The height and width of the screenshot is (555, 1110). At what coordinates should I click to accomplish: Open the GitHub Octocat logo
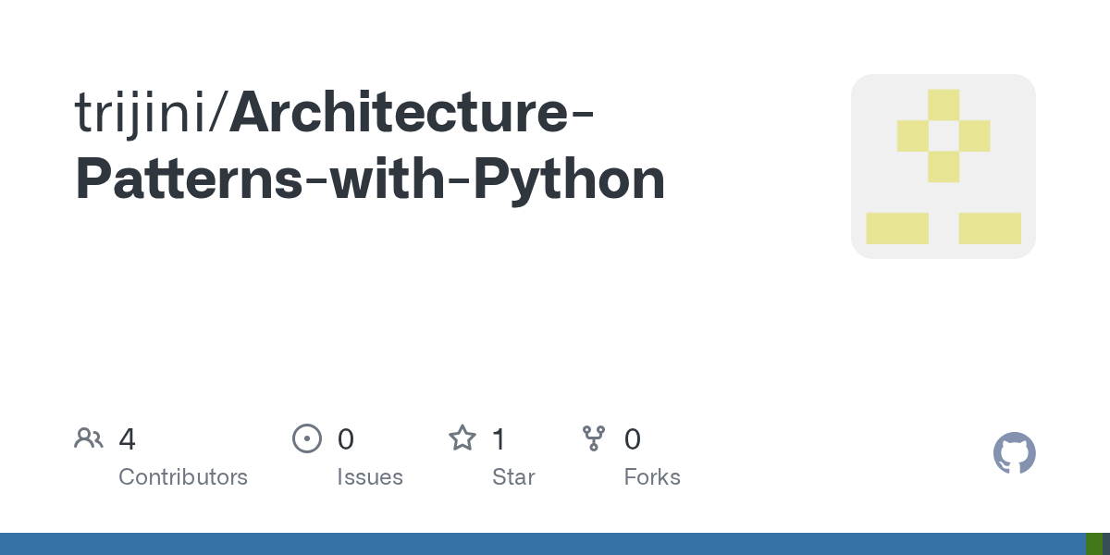(1015, 453)
